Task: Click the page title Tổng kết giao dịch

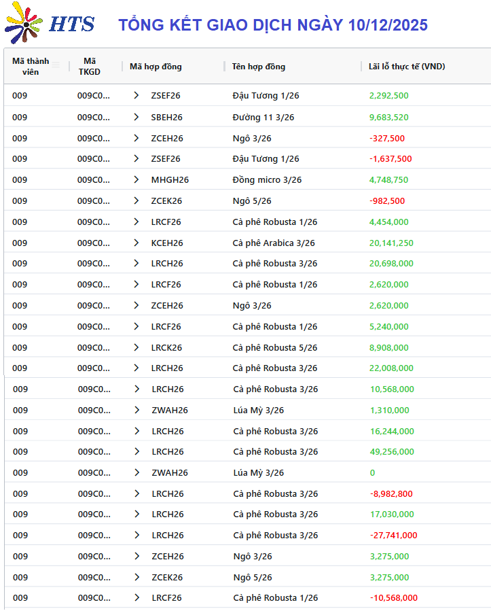Action: 272,25
